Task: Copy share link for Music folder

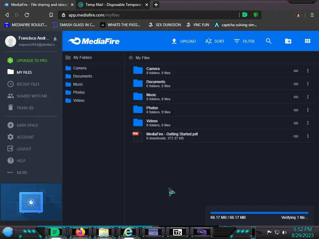Action: coord(296,97)
